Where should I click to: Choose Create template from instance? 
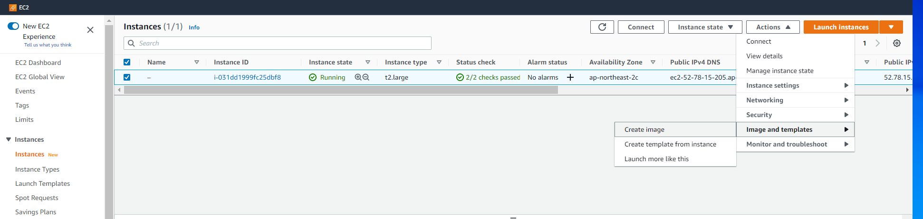[675, 144]
